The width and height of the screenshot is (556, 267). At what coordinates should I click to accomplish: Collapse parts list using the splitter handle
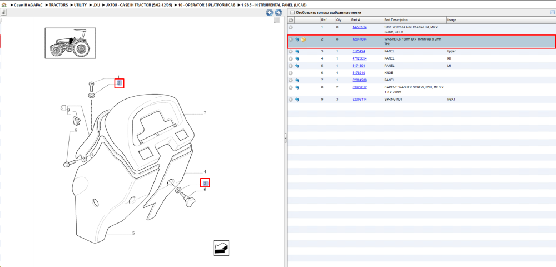pos(285,139)
